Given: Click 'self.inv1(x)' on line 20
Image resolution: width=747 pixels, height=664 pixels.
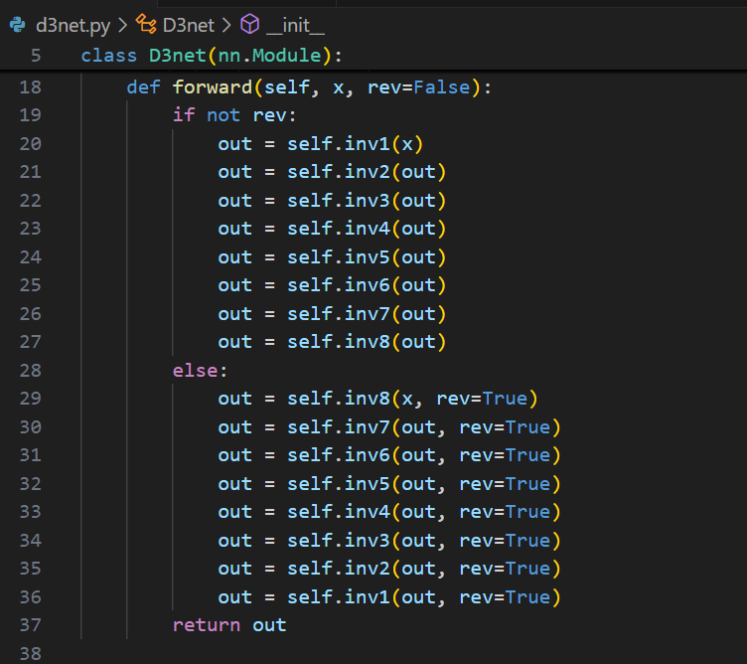Looking at the screenshot, I should pos(355,144).
